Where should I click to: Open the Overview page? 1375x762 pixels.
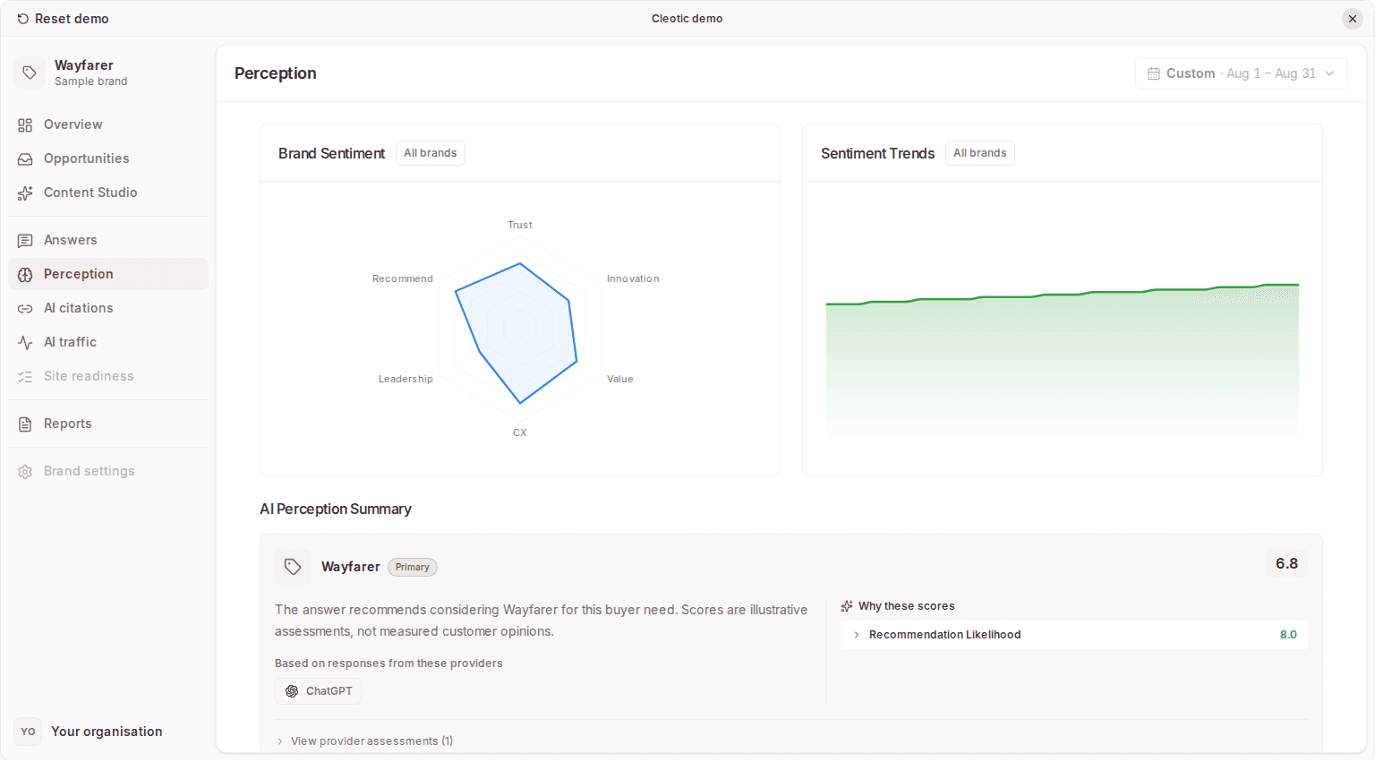pyautogui.click(x=108, y=124)
